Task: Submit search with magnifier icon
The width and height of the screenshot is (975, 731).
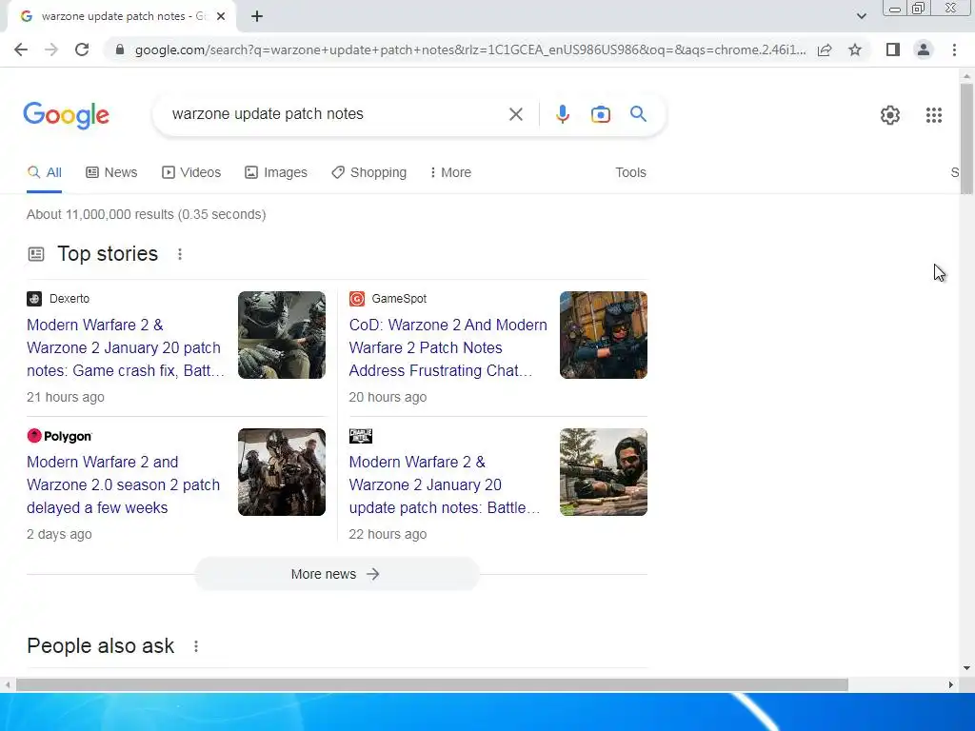Action: [x=638, y=114]
